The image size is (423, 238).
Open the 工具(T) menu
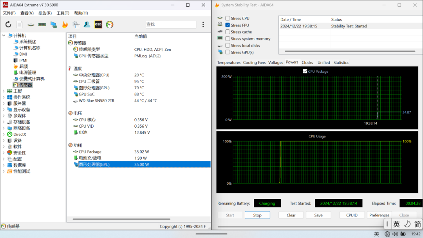pos(63,13)
